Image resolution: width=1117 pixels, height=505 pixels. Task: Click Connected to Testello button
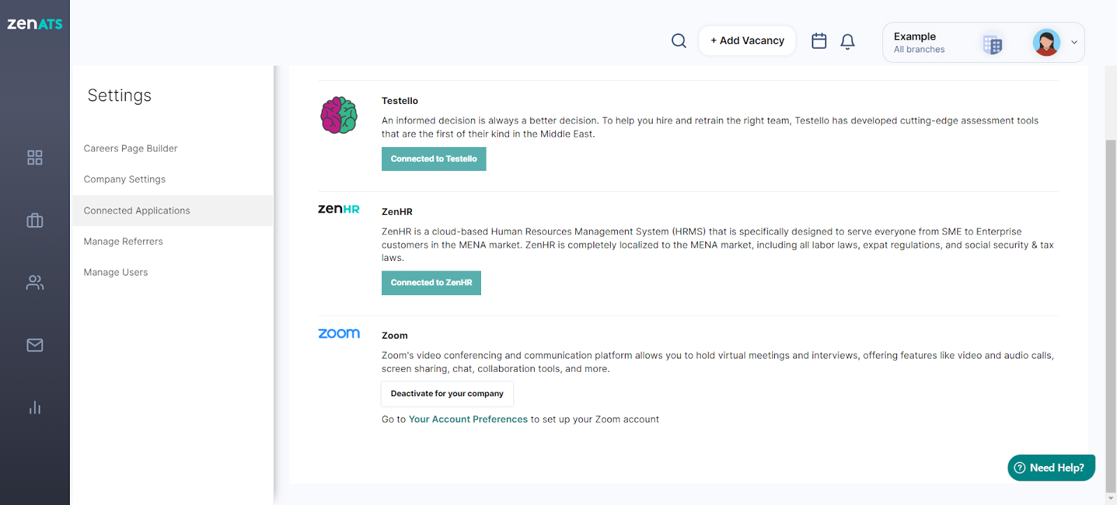pyautogui.click(x=434, y=159)
